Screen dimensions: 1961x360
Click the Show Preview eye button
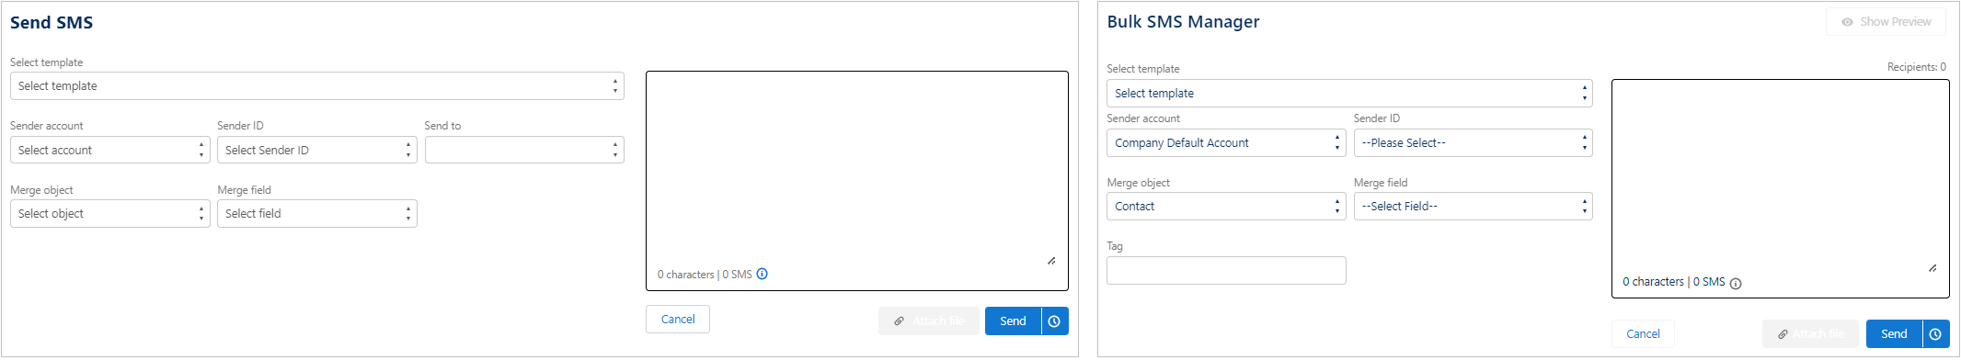(x=1886, y=22)
